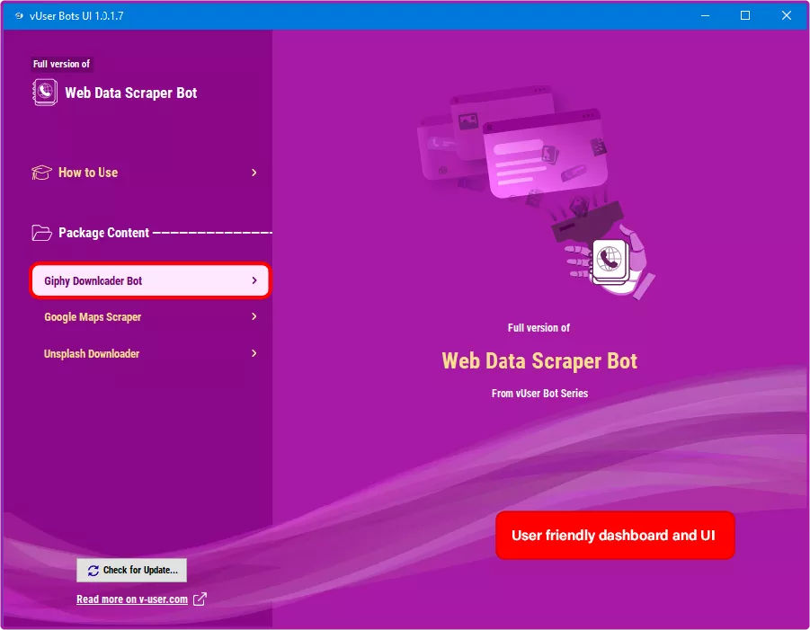Open the How to Use section
Viewport: 810px width, 630px height.
tap(145, 173)
